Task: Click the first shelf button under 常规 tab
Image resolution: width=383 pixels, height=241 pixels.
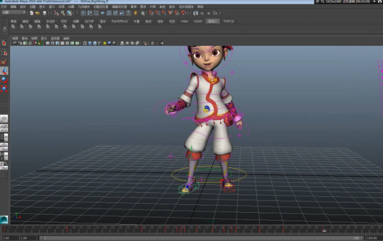Action: coord(14,27)
